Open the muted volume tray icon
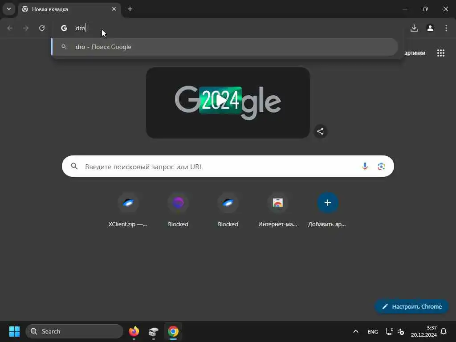 coord(401,331)
